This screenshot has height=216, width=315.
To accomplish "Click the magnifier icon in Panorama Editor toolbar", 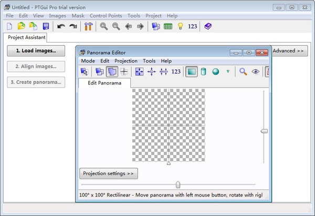I will [243, 72].
